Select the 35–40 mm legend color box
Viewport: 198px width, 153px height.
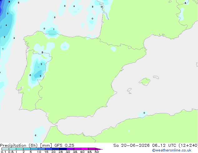tap(77, 149)
